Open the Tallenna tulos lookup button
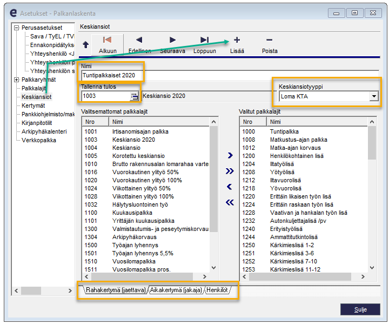 [134, 96]
